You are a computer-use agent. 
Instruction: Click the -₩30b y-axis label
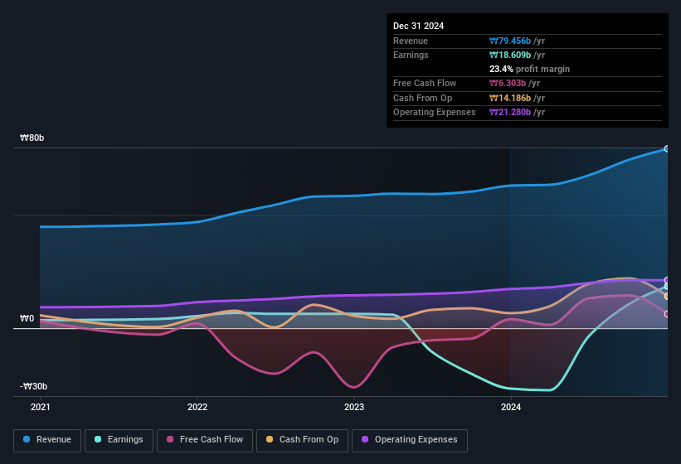(x=33, y=386)
